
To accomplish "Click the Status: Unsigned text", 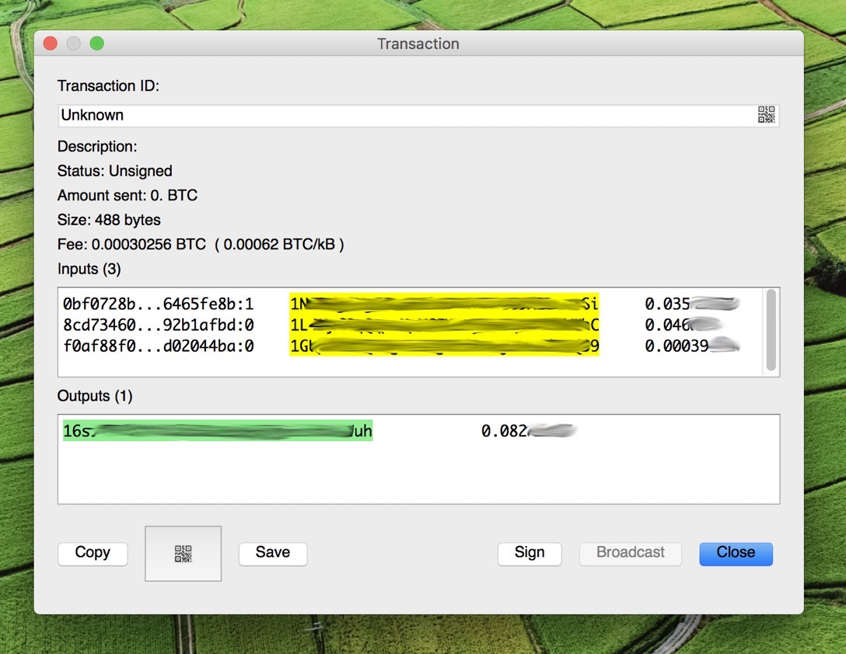I will [x=115, y=171].
